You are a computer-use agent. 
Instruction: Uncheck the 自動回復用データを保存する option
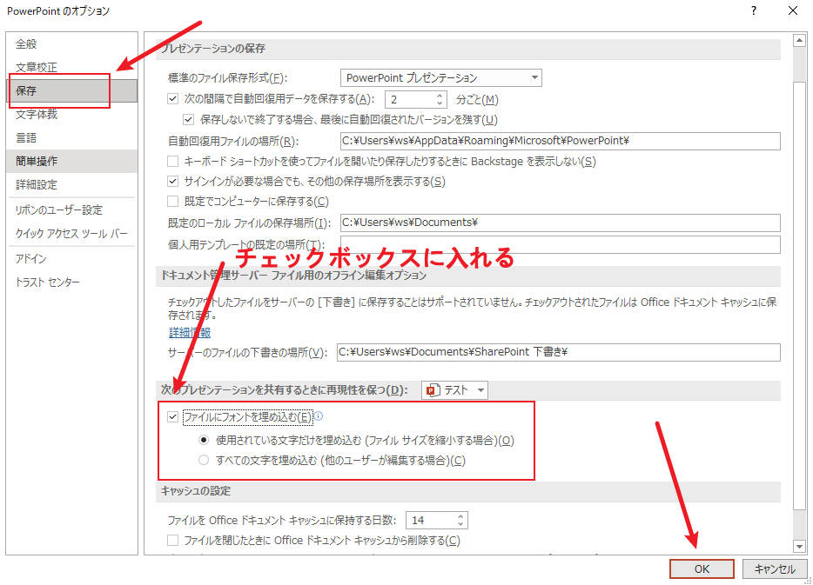click(x=171, y=98)
